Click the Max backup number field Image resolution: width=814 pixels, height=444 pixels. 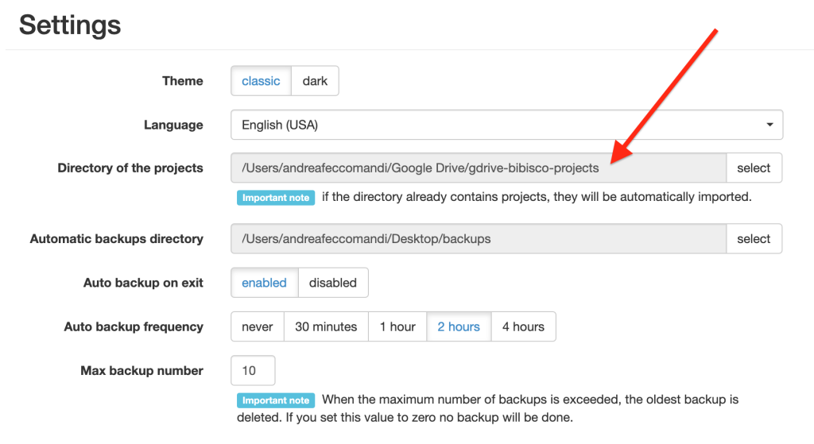(253, 370)
